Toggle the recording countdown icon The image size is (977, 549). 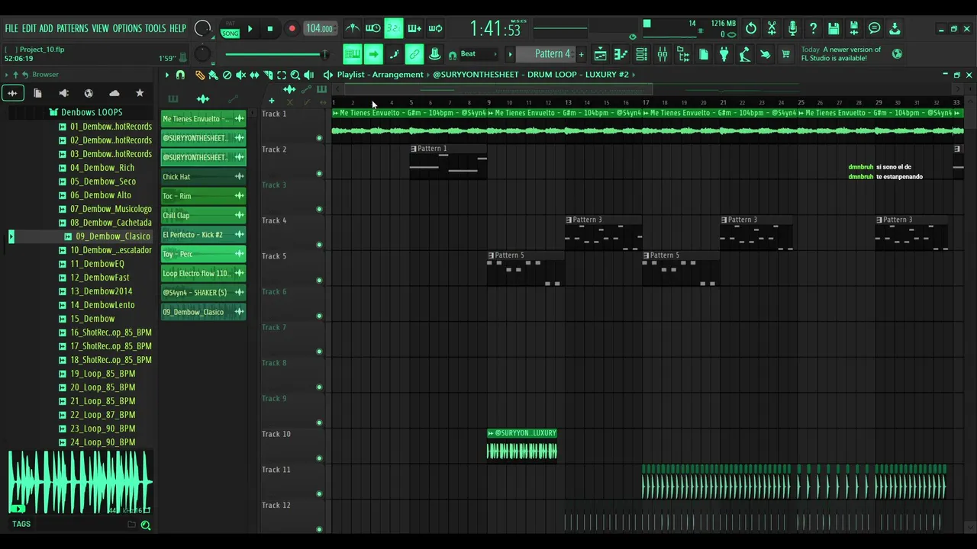(x=393, y=28)
